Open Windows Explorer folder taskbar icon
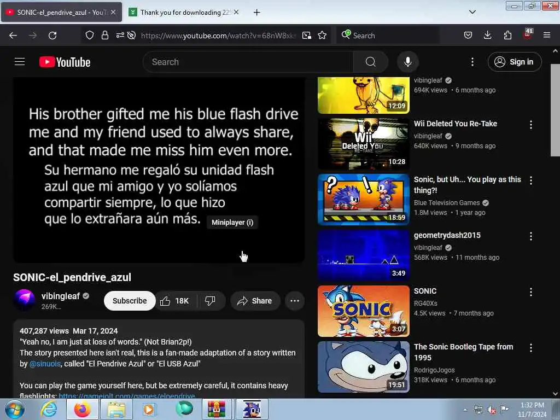The image size is (560, 420). click(116, 409)
